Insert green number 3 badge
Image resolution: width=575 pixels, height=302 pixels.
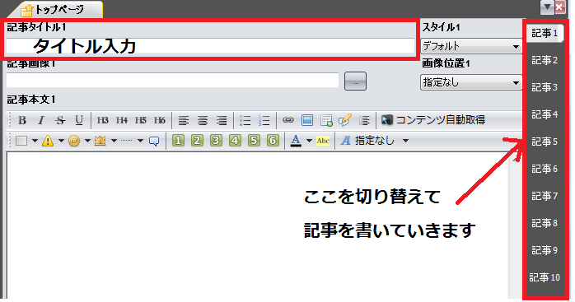pos(216,141)
